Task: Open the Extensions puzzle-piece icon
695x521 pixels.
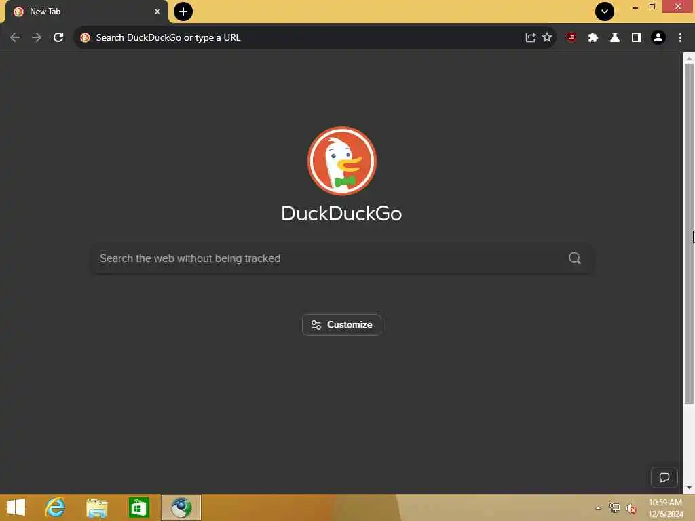Action: coord(593,38)
